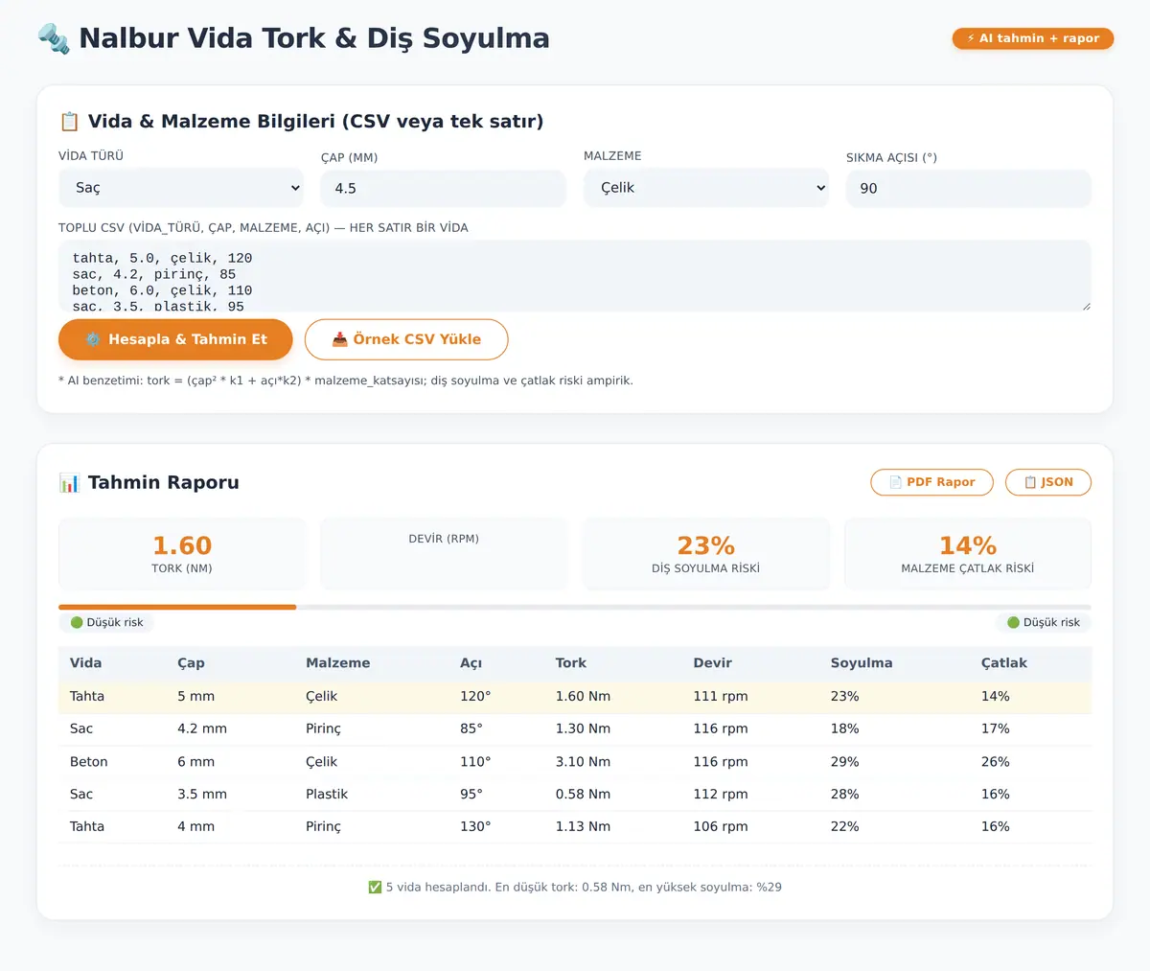Click the JSON export button
The height and width of the screenshot is (971, 1150).
pos(1048,482)
